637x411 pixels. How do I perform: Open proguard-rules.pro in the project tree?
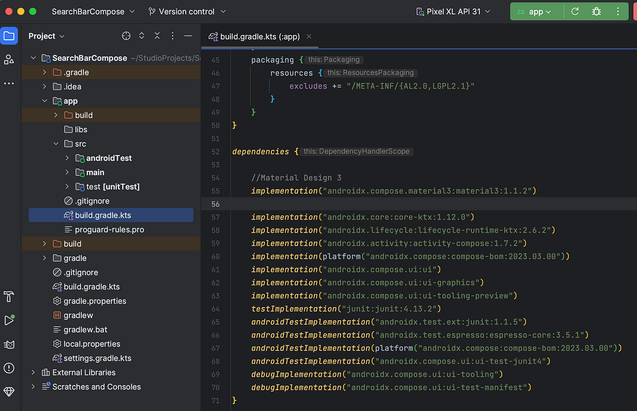point(109,230)
